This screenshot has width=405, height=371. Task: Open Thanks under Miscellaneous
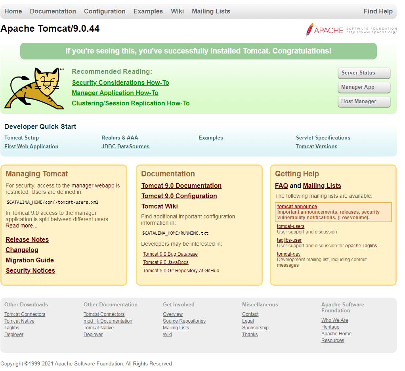click(250, 334)
